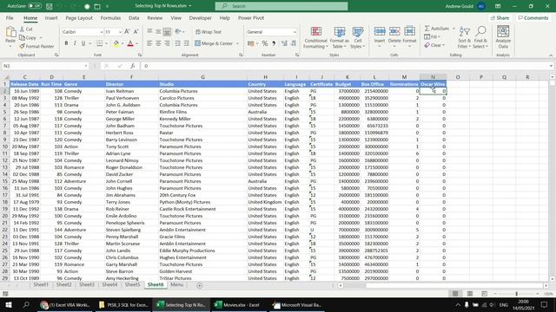
Task: Switch to the Insert tab
Action: point(51,17)
